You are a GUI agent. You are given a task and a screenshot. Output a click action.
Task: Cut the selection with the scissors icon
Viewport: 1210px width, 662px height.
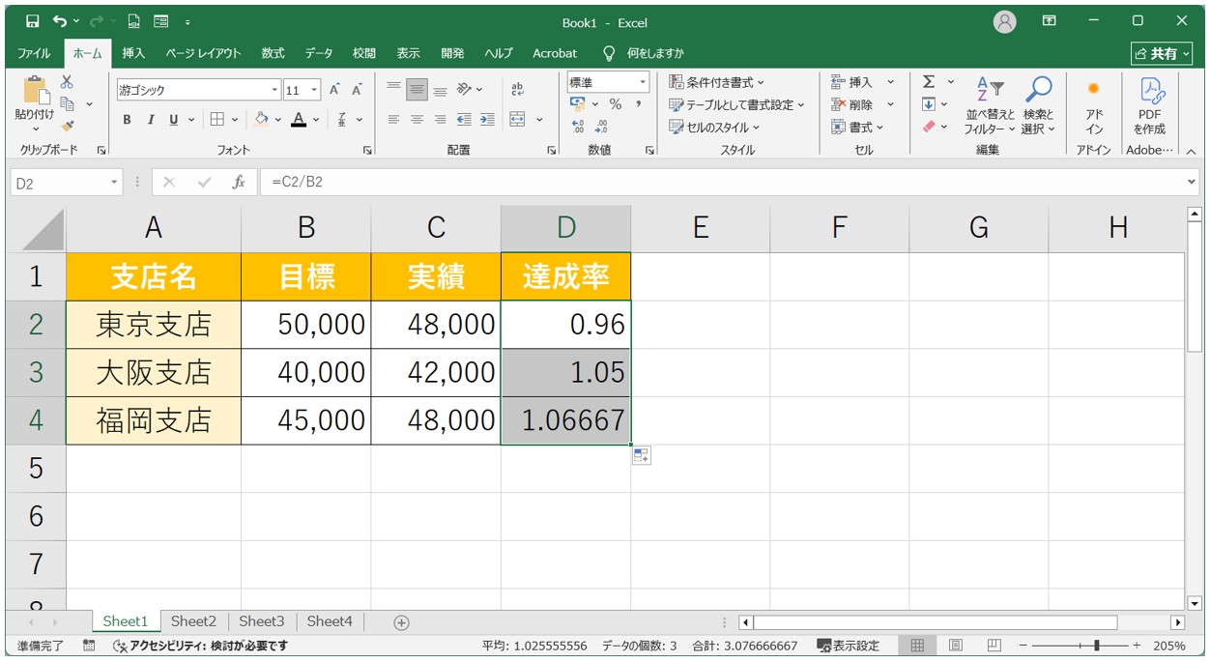pyautogui.click(x=67, y=83)
